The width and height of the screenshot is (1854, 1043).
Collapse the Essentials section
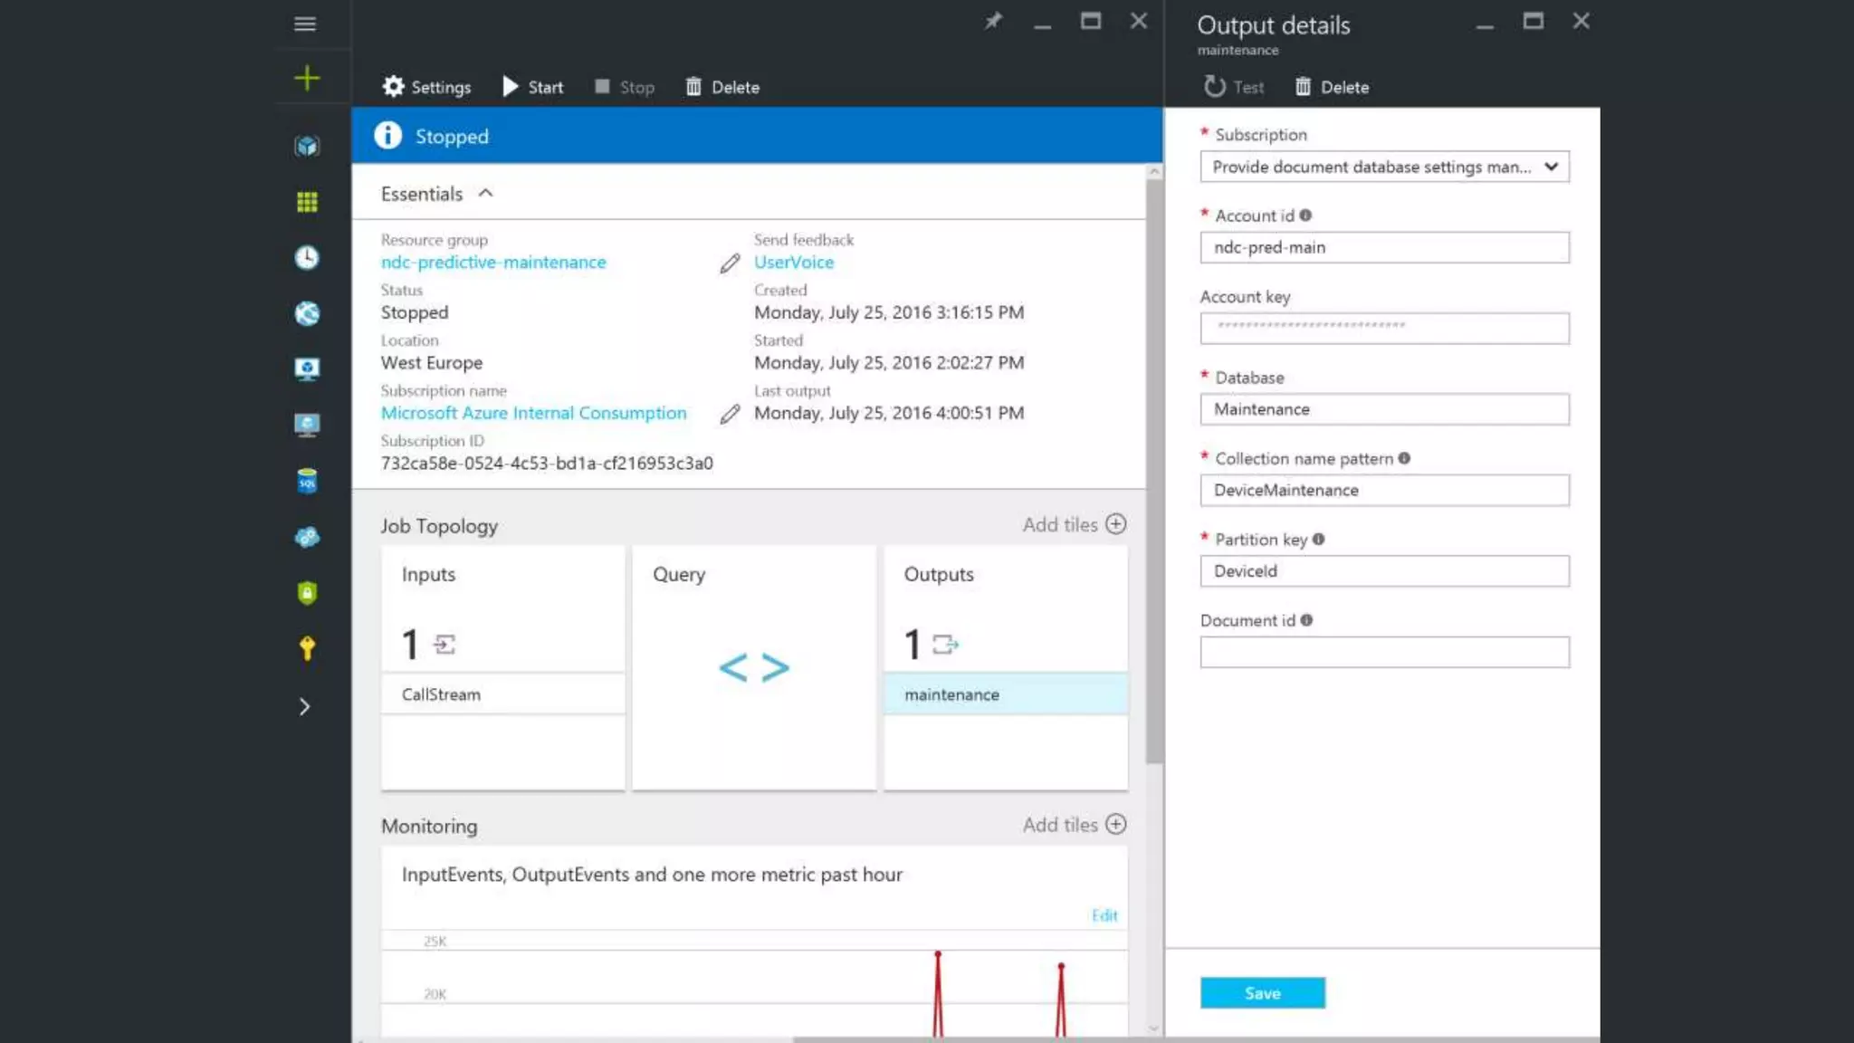(x=485, y=194)
